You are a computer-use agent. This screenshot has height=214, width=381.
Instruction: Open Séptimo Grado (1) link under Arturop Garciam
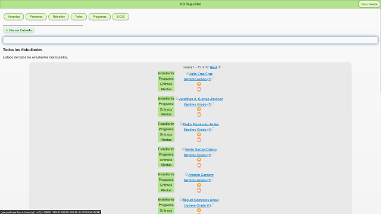197,180
